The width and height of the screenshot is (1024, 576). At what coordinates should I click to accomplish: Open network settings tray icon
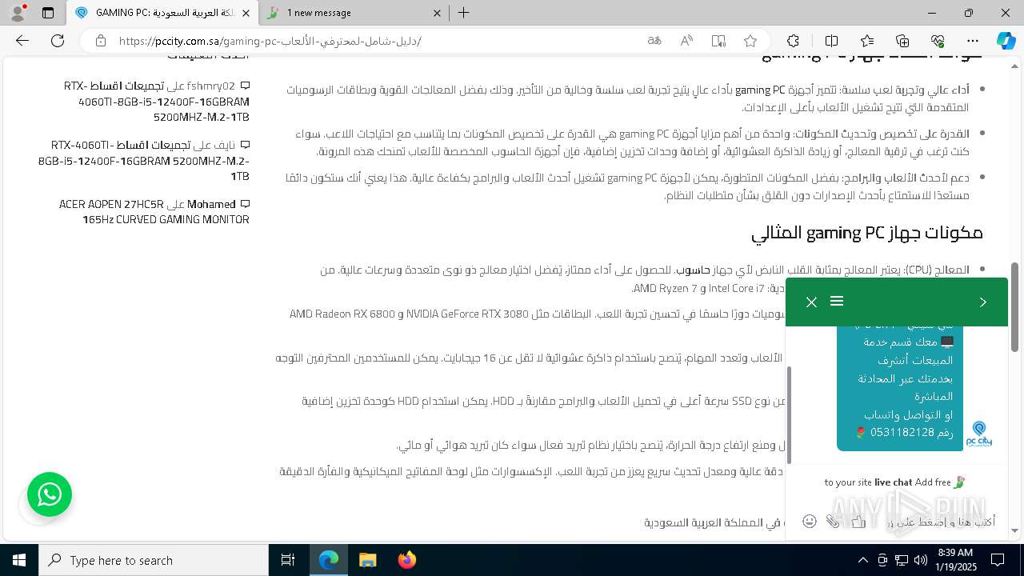(902, 560)
